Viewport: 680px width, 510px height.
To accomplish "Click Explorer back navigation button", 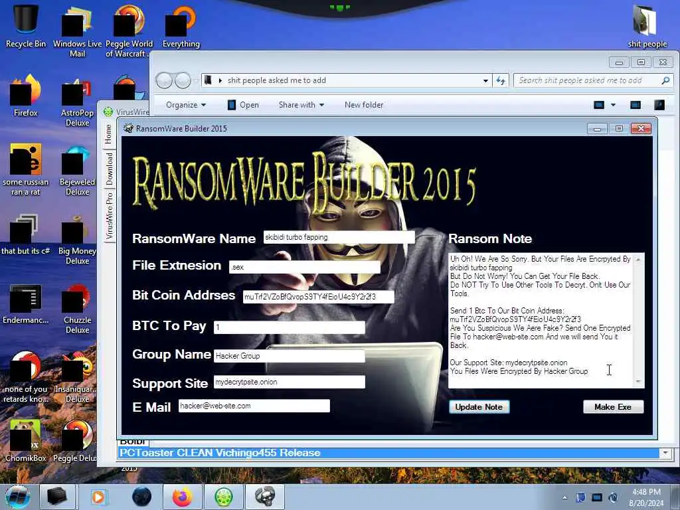I will (164, 80).
